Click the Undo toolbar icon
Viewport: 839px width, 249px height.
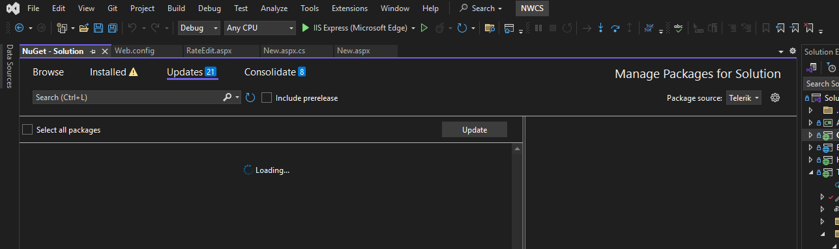132,28
